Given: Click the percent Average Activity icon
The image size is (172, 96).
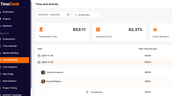Looking at the screenshot, I should (98, 30).
